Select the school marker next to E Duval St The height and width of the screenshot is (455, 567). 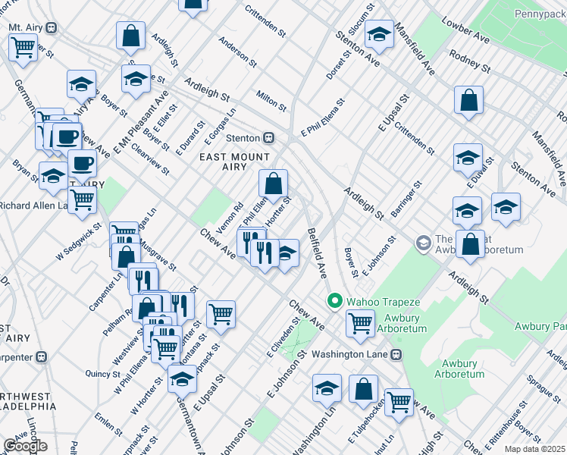[468, 159]
